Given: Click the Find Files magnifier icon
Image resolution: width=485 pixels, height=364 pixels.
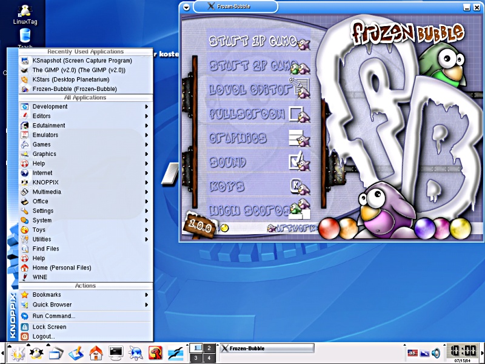Looking at the screenshot, I should coord(25,249).
